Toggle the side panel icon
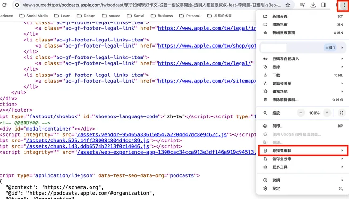 coord(324,5)
